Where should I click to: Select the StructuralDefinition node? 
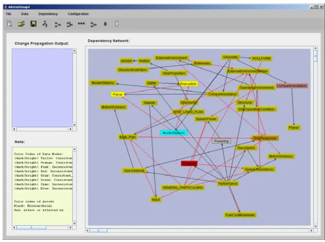[133, 70]
